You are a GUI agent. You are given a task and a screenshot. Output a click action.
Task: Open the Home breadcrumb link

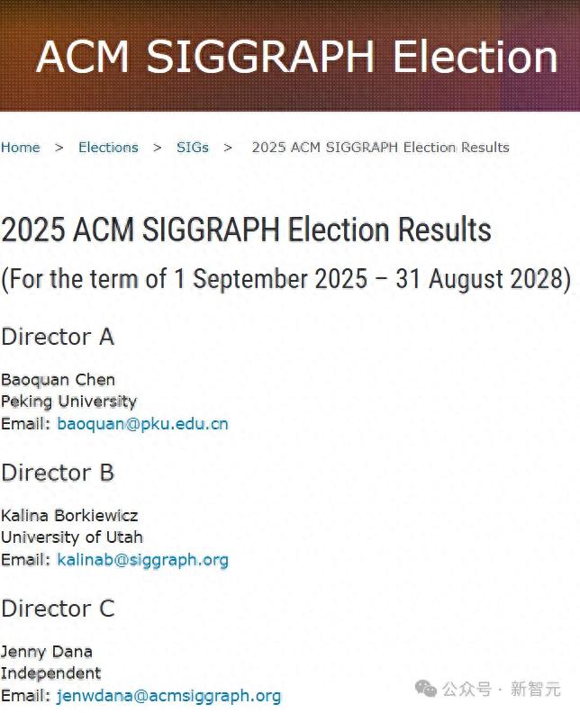(x=20, y=148)
